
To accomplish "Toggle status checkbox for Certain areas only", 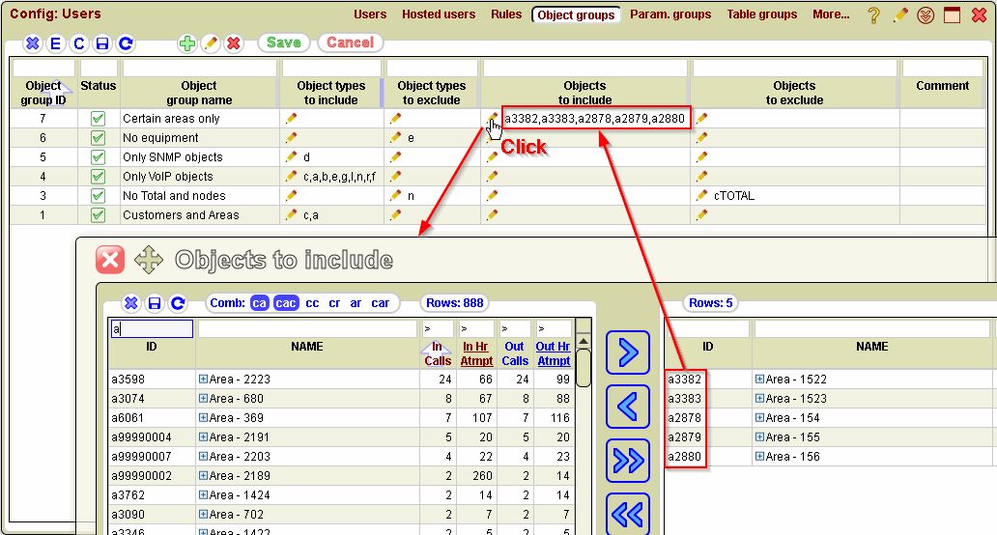I will pyautogui.click(x=98, y=118).
